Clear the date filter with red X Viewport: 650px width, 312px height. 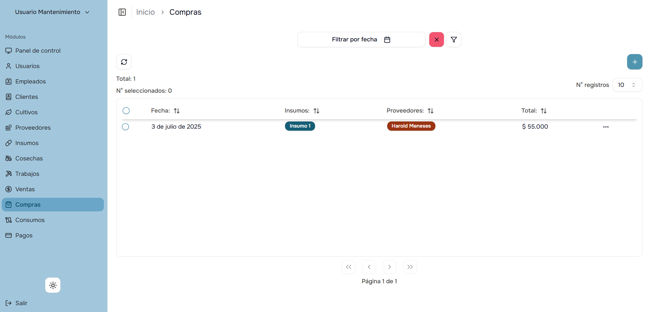(x=436, y=40)
